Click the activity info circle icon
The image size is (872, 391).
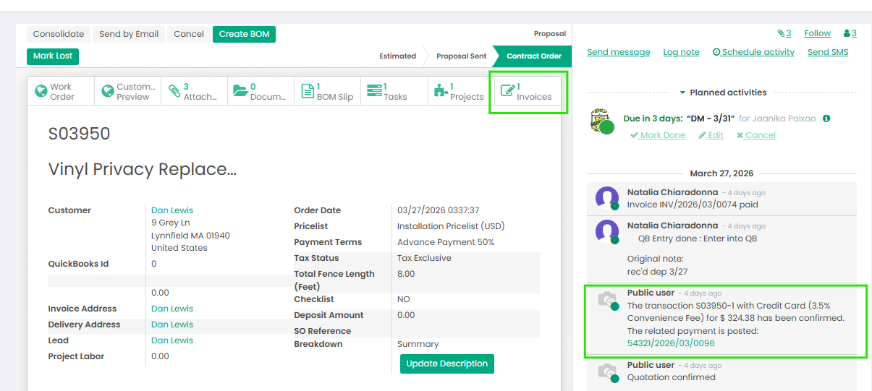(x=826, y=119)
